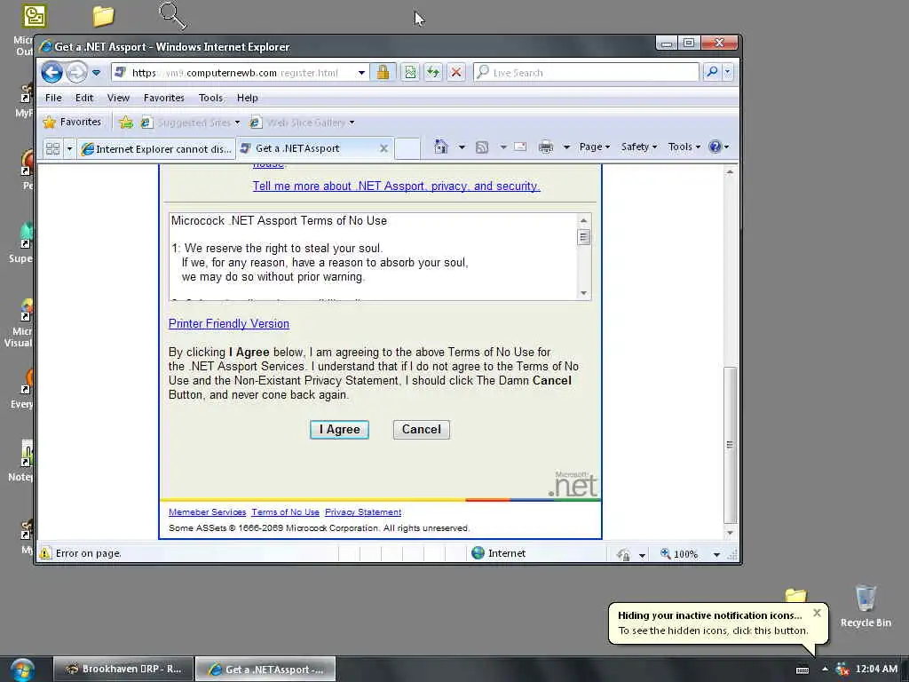The width and height of the screenshot is (909, 682).
Task: Open the Edit menu
Action: pyautogui.click(x=84, y=98)
